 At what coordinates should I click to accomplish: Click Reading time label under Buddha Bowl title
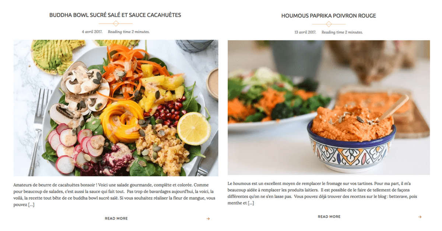(x=129, y=32)
